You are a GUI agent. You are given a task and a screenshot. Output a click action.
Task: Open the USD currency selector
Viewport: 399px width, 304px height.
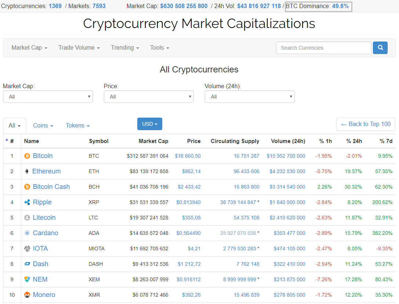pyautogui.click(x=149, y=124)
